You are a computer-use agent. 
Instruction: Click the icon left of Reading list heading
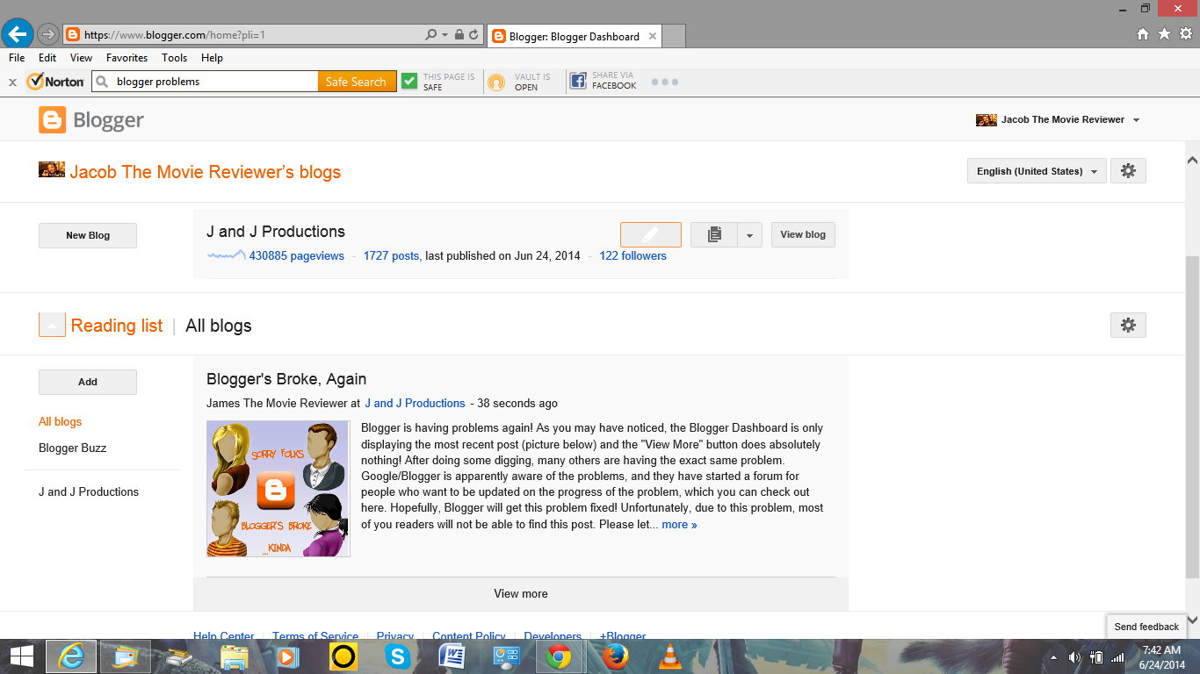coord(52,325)
